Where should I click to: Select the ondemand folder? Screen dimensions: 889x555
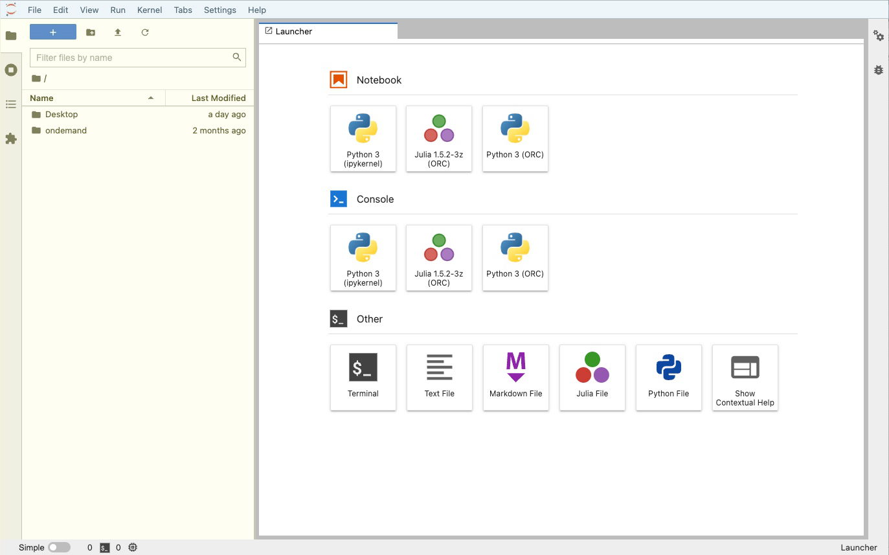(138, 130)
